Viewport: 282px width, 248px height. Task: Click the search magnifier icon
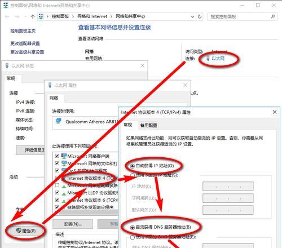272,16
